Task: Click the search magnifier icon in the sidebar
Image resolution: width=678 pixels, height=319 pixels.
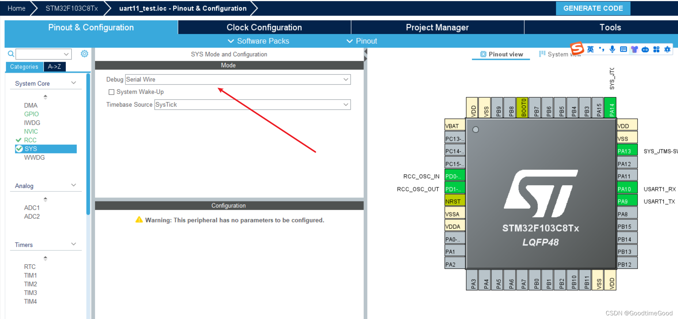Action: coord(11,54)
